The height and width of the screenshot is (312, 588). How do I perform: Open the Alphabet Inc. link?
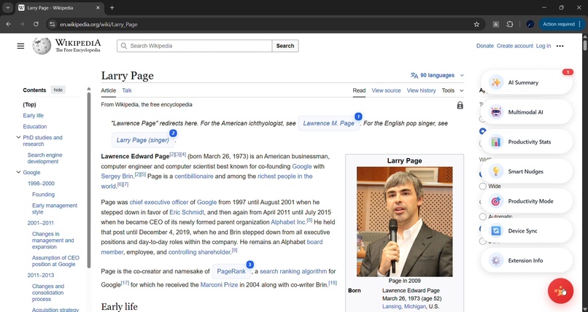pyautogui.click(x=288, y=222)
